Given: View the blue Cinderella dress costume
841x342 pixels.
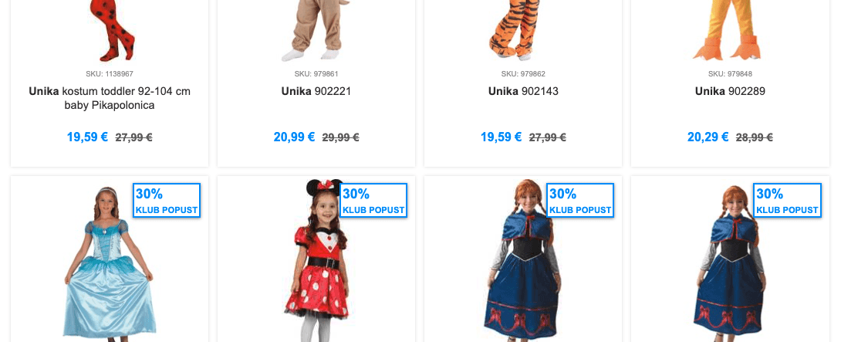Looking at the screenshot, I should [110, 263].
